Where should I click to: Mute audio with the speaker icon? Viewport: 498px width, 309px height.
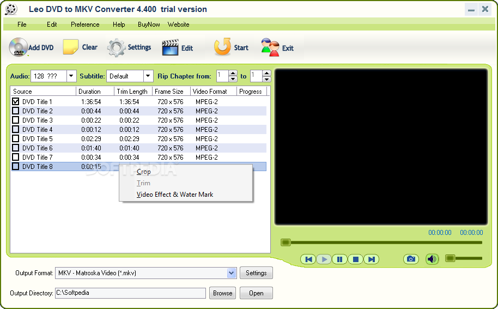(x=432, y=259)
